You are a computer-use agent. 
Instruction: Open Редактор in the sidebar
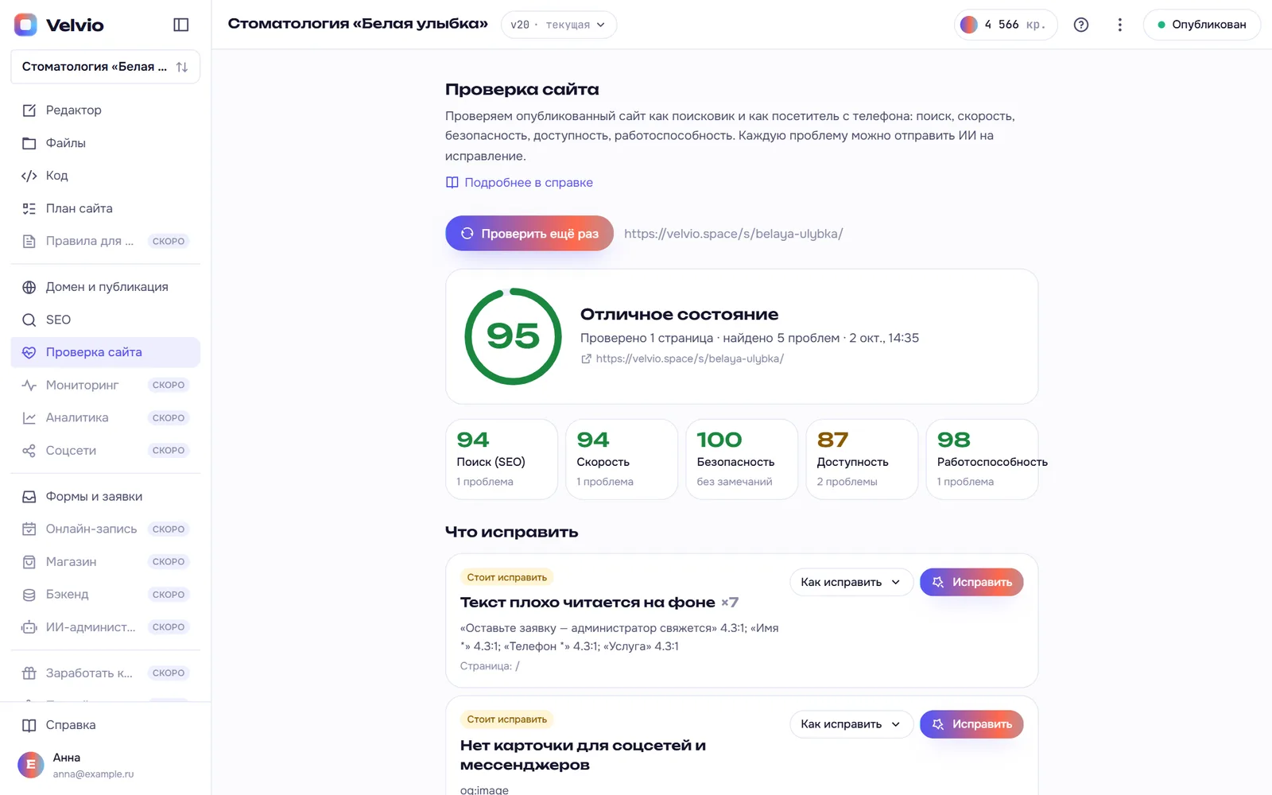(x=105, y=111)
